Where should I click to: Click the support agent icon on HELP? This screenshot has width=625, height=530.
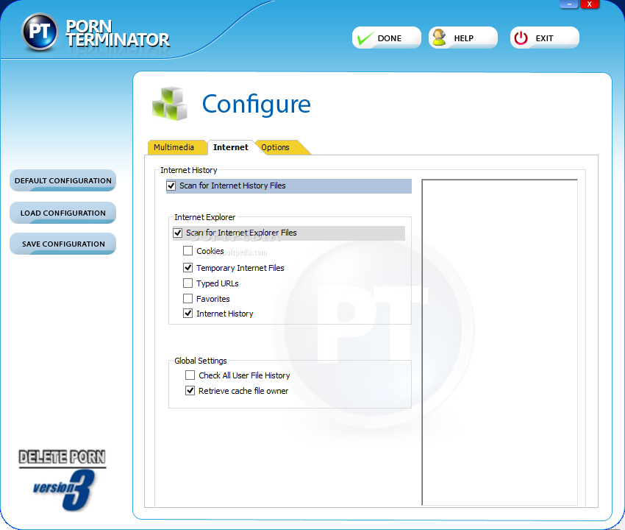pyautogui.click(x=439, y=38)
